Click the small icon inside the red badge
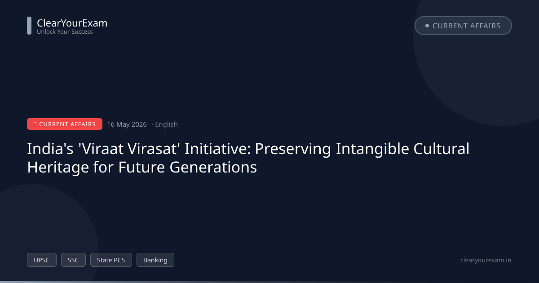539x283 pixels. pyautogui.click(x=35, y=124)
